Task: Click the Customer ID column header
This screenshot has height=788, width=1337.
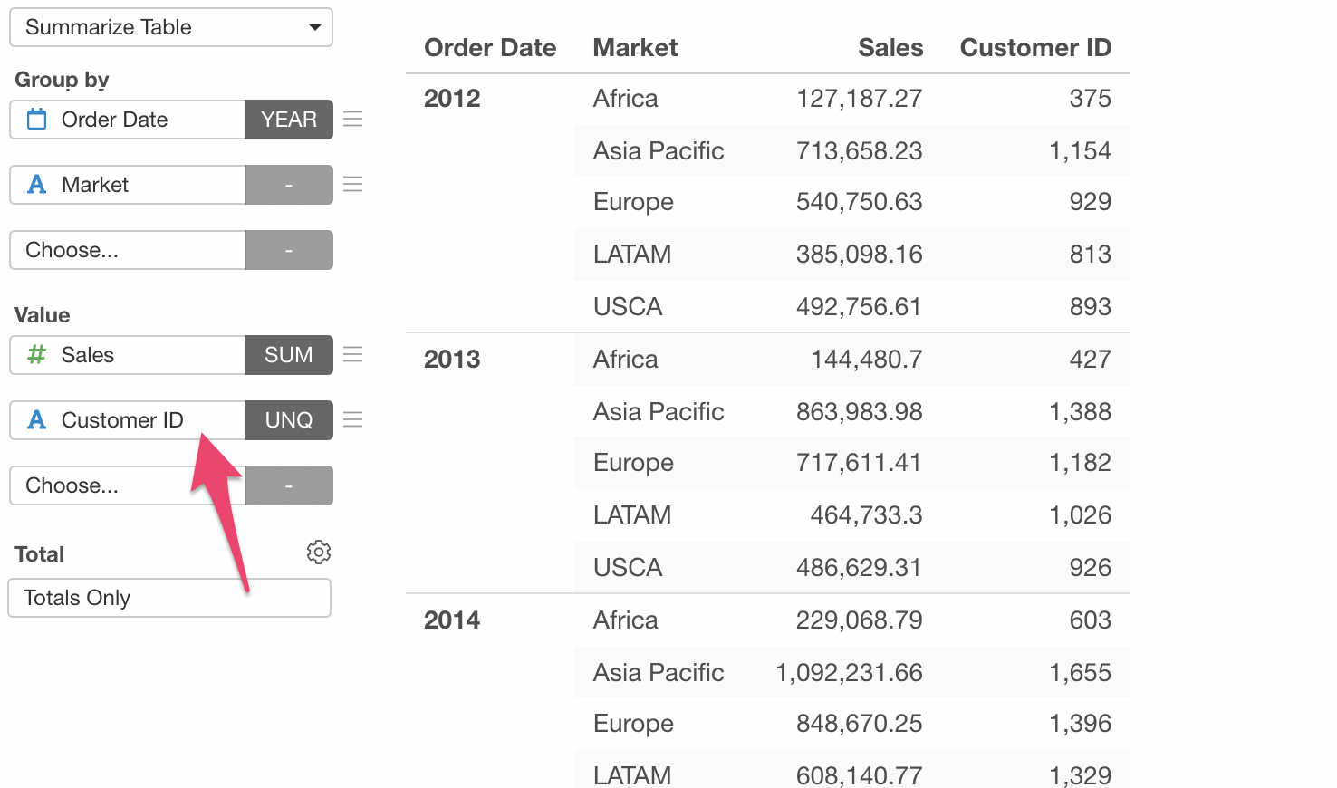Action: point(1034,48)
